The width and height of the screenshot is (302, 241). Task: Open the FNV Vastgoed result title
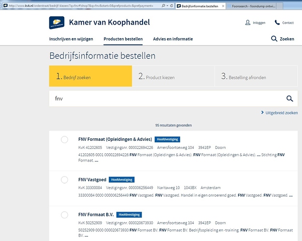(x=92, y=180)
